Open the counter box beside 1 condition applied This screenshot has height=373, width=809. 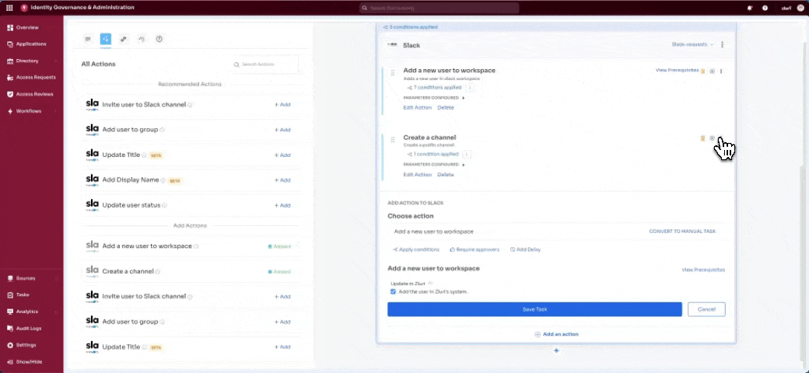pos(467,154)
